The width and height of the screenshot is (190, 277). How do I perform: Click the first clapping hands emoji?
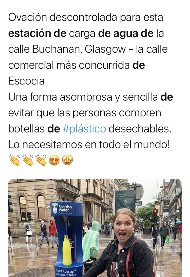pos(15,160)
